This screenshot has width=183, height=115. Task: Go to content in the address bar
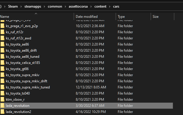100,6
